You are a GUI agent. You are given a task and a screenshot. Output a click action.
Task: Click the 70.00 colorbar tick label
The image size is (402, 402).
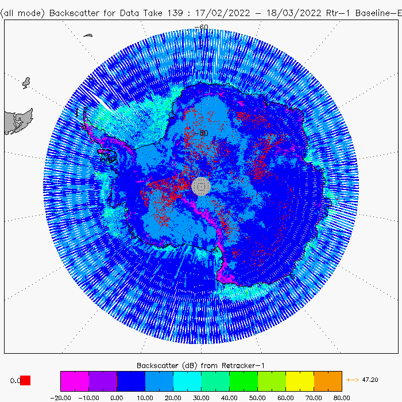point(314,398)
